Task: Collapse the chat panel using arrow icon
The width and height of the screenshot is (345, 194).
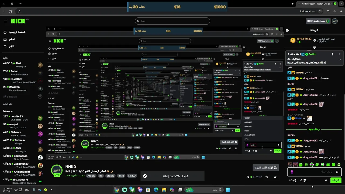Action: tap(287, 30)
